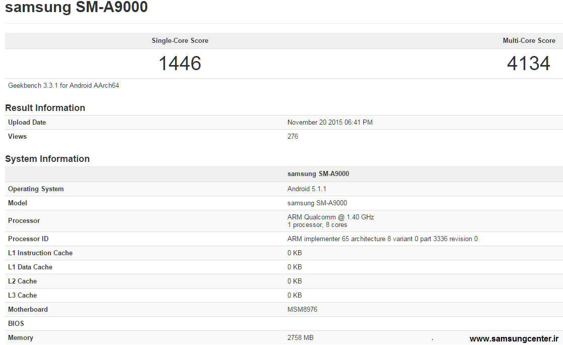The width and height of the screenshot is (563, 345).
Task: Select the 0 KB value for L2 Cache
Action: (295, 281)
